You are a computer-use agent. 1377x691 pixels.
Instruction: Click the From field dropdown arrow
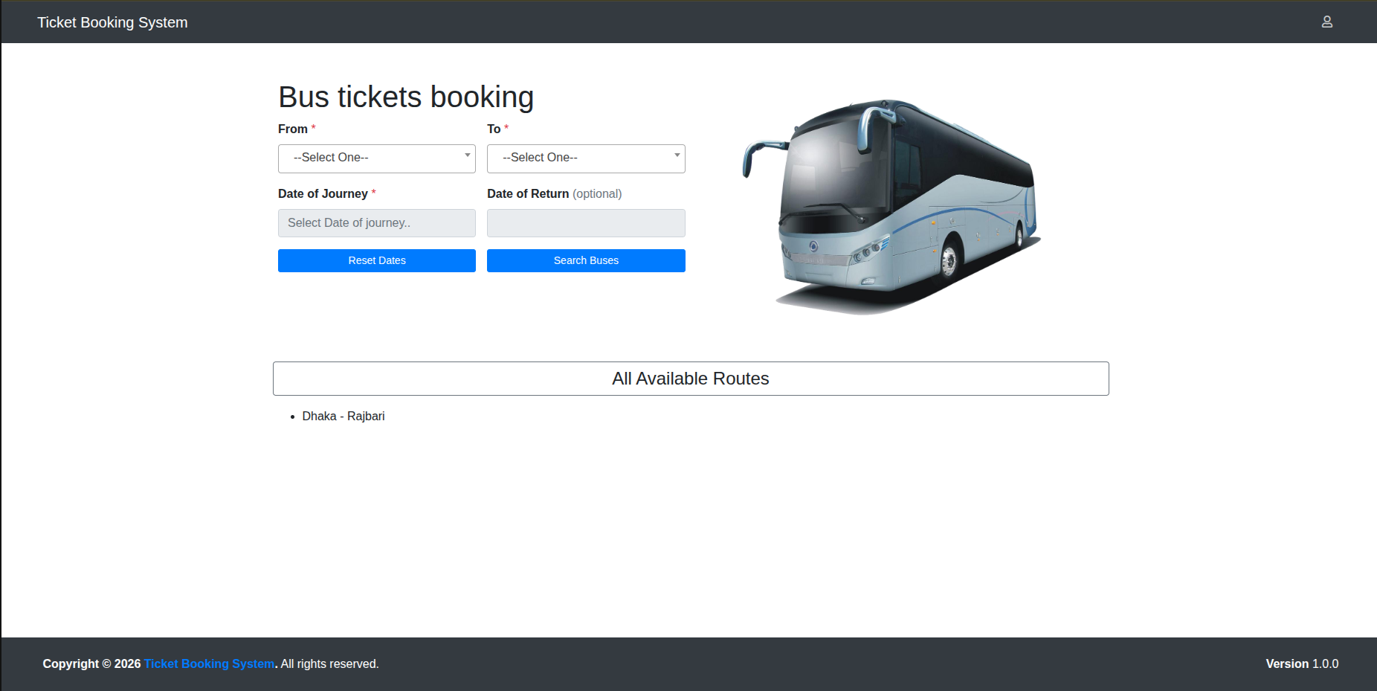pyautogui.click(x=467, y=157)
